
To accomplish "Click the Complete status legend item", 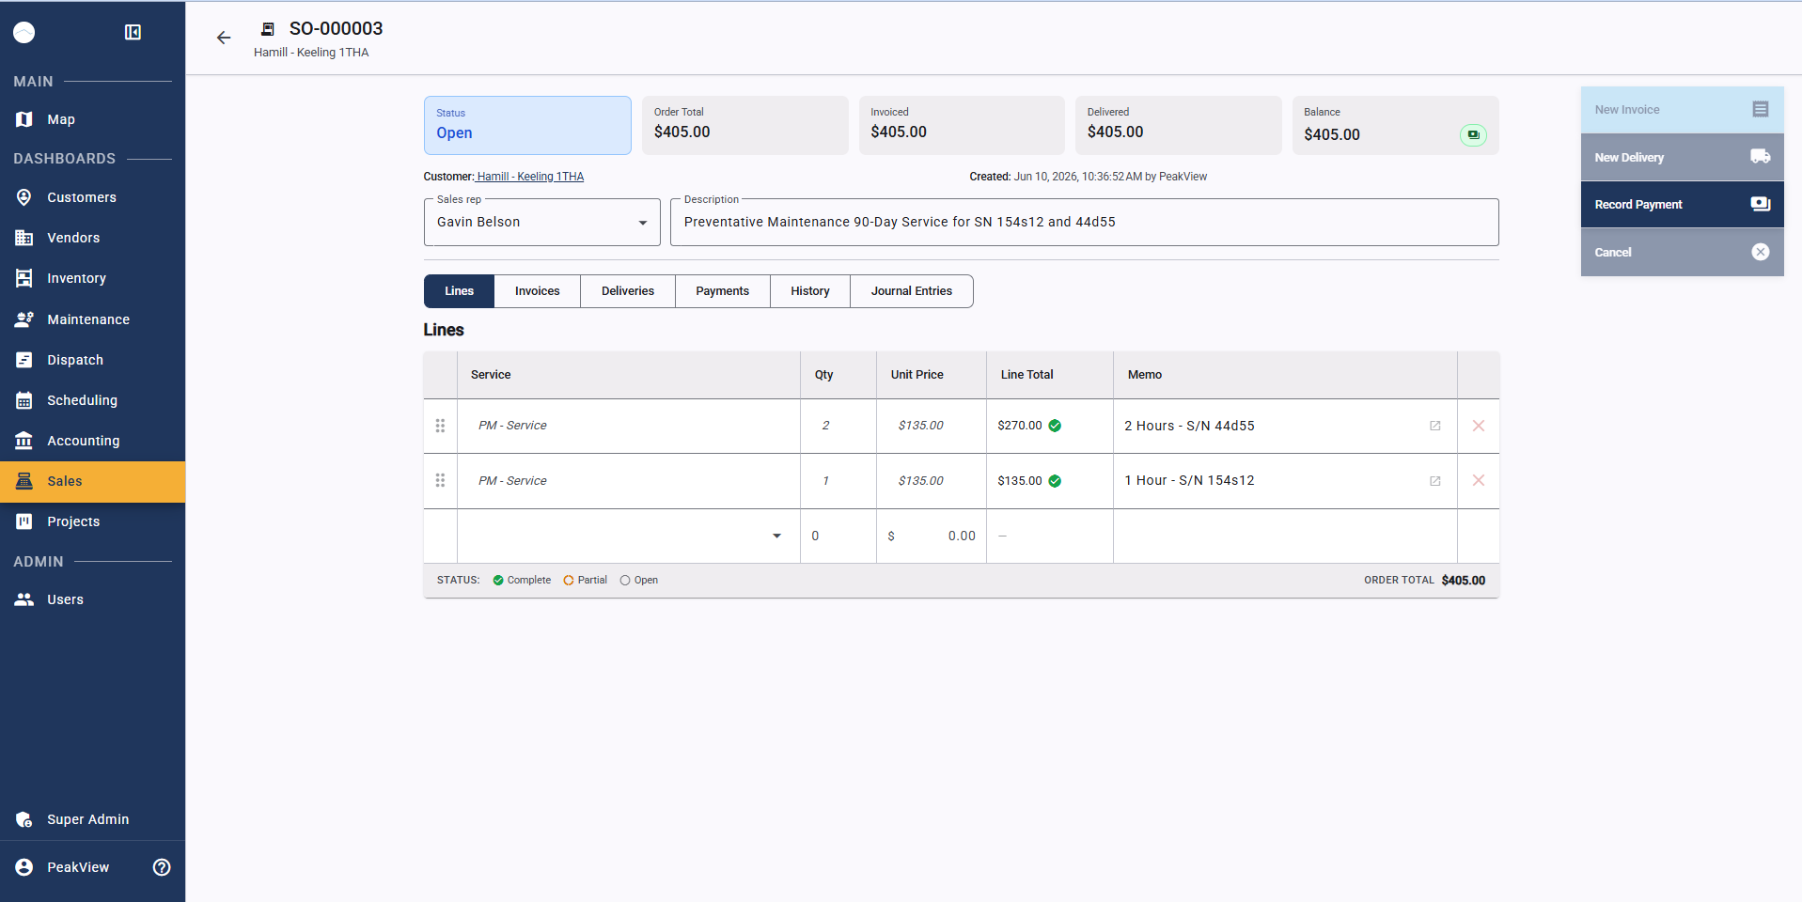I will point(522,581).
